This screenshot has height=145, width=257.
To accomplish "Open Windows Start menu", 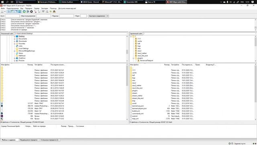I will point(2,2).
